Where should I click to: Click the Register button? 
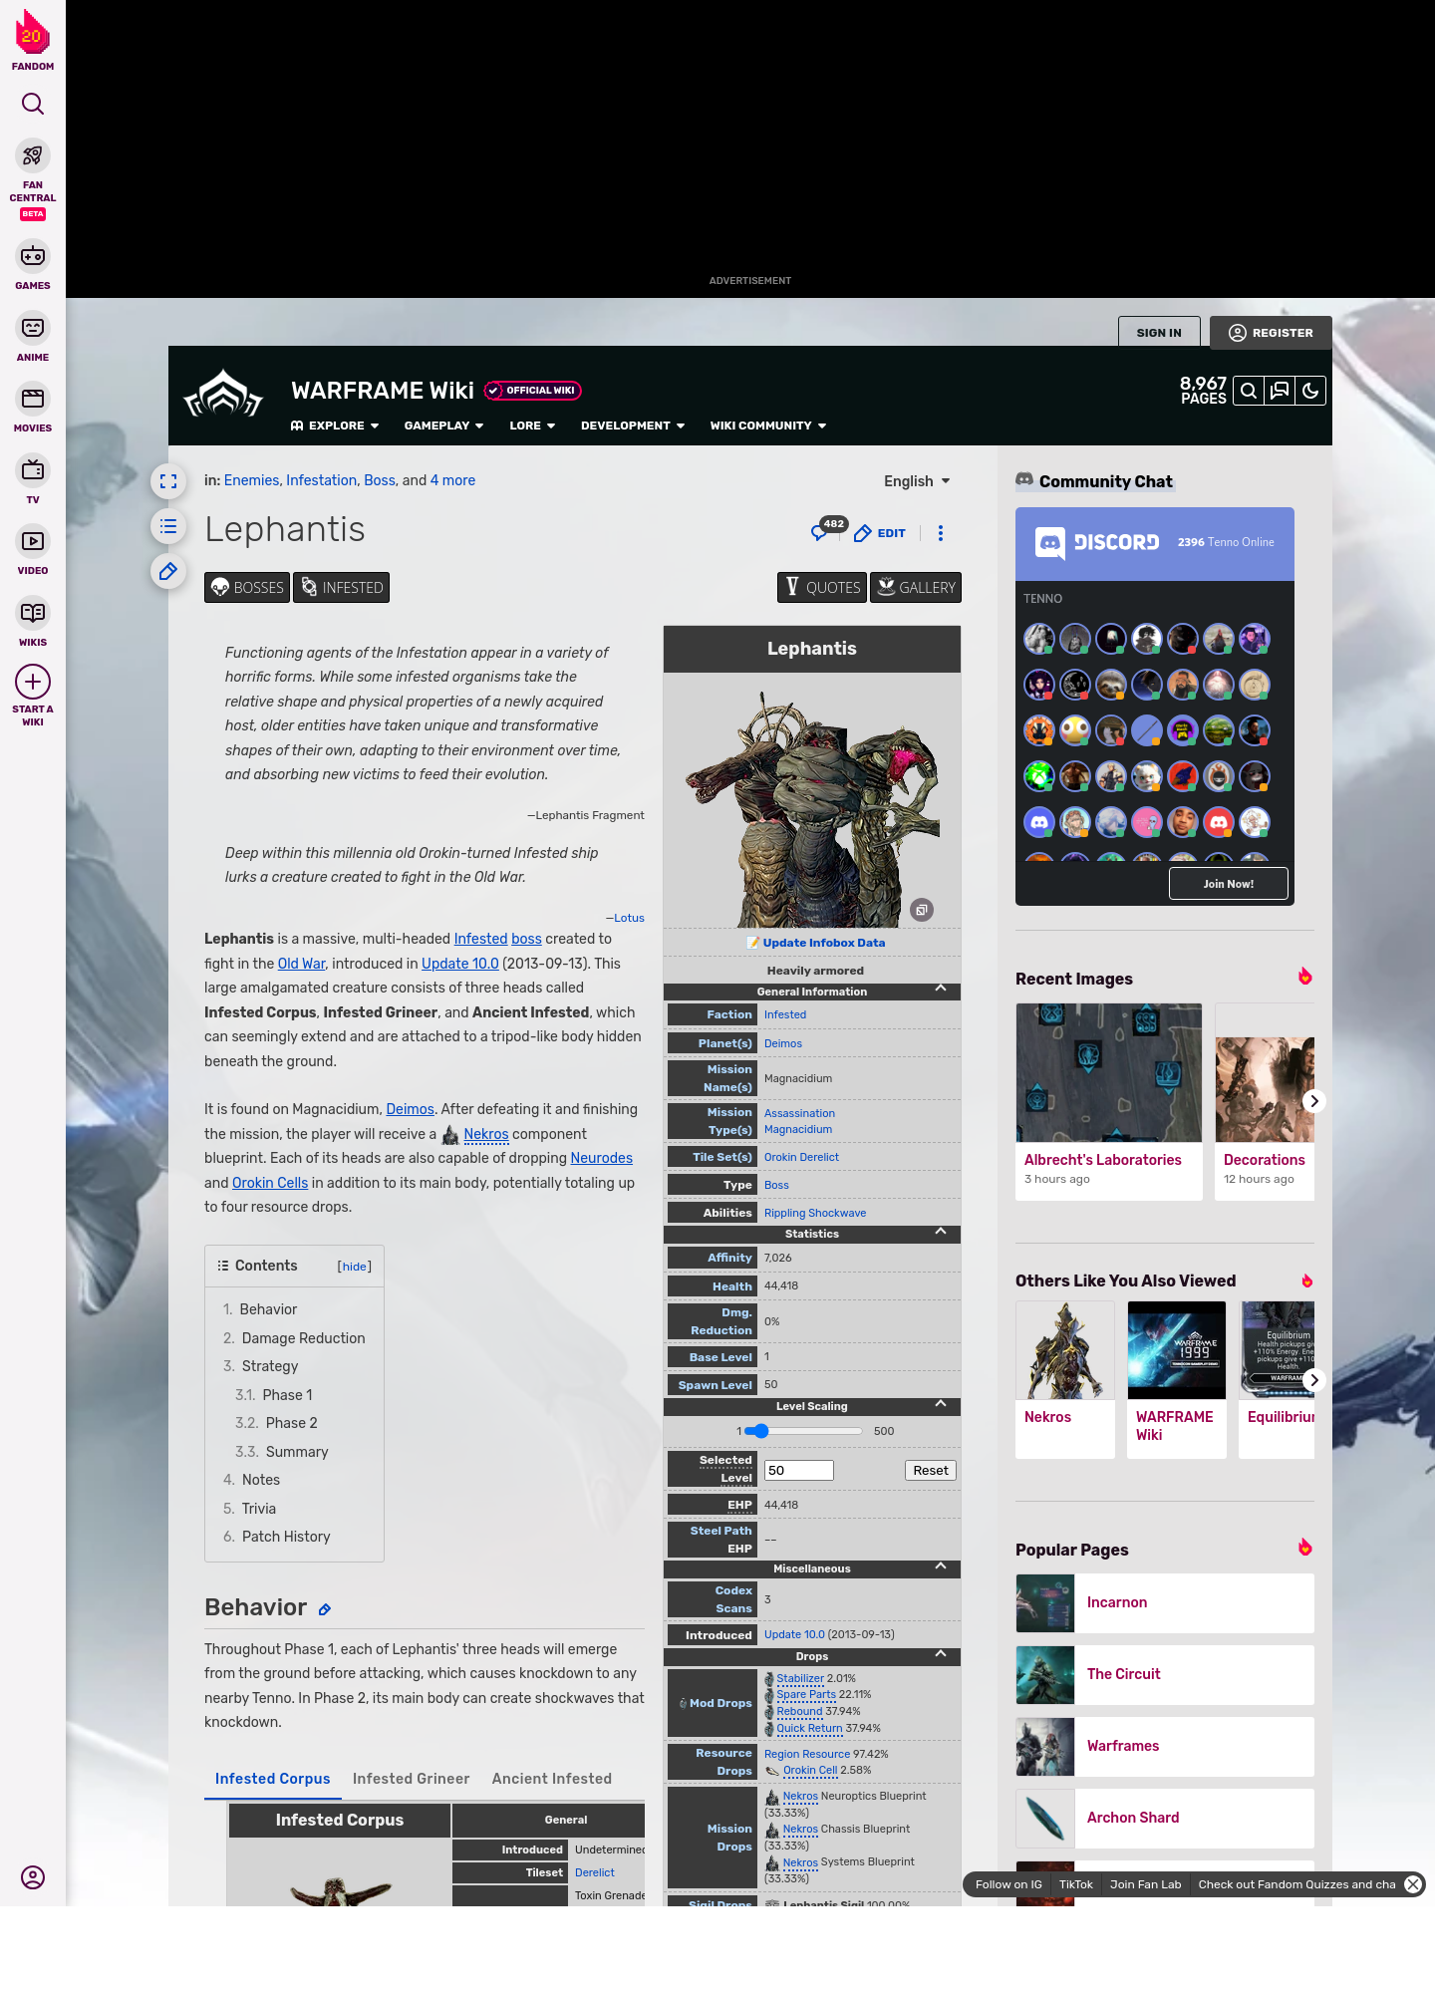1271,333
